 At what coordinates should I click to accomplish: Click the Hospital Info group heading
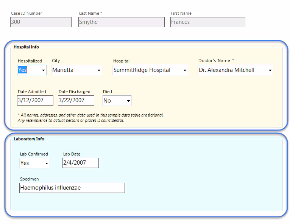coord(26,47)
